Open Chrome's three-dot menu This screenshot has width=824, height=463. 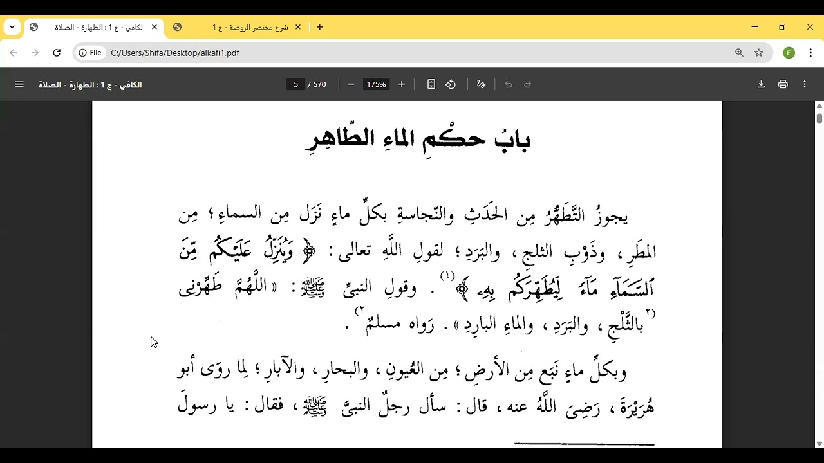810,53
